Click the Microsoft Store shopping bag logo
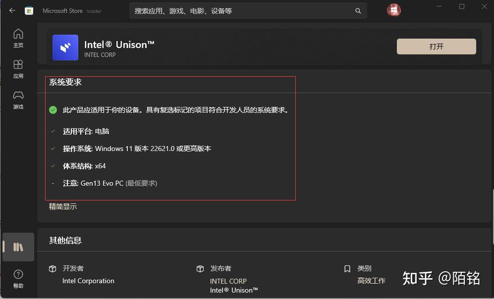This screenshot has width=494, height=299. (x=29, y=10)
